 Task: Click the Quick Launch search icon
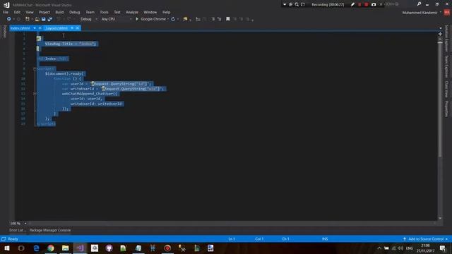tap(419, 4)
